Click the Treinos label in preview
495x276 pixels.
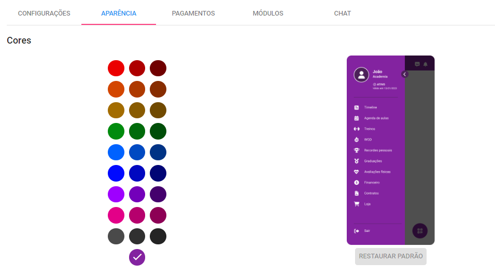370,129
